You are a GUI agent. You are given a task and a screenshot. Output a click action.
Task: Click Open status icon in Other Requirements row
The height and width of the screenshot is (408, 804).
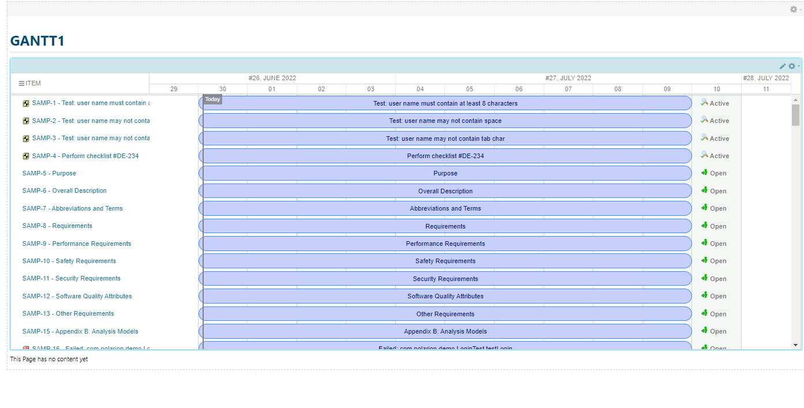[704, 313]
